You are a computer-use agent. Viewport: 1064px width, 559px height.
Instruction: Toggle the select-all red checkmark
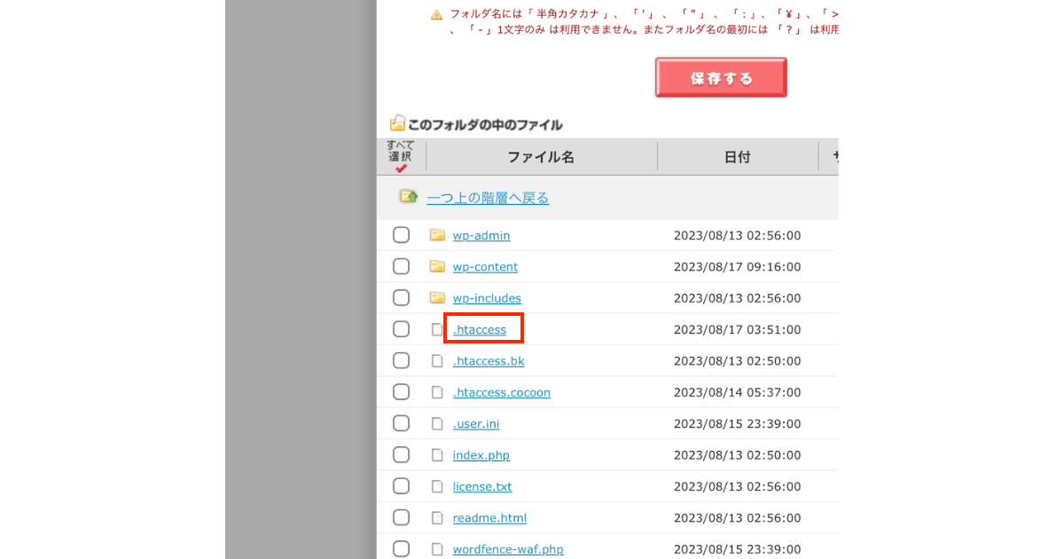pyautogui.click(x=401, y=168)
